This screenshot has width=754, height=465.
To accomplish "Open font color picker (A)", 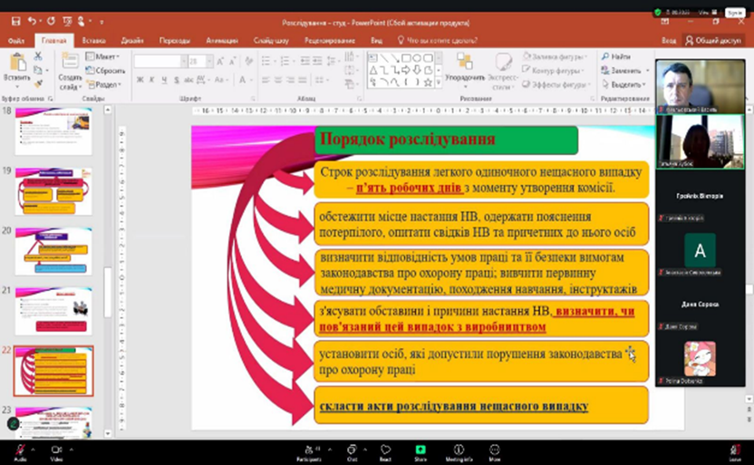I will [243, 80].
